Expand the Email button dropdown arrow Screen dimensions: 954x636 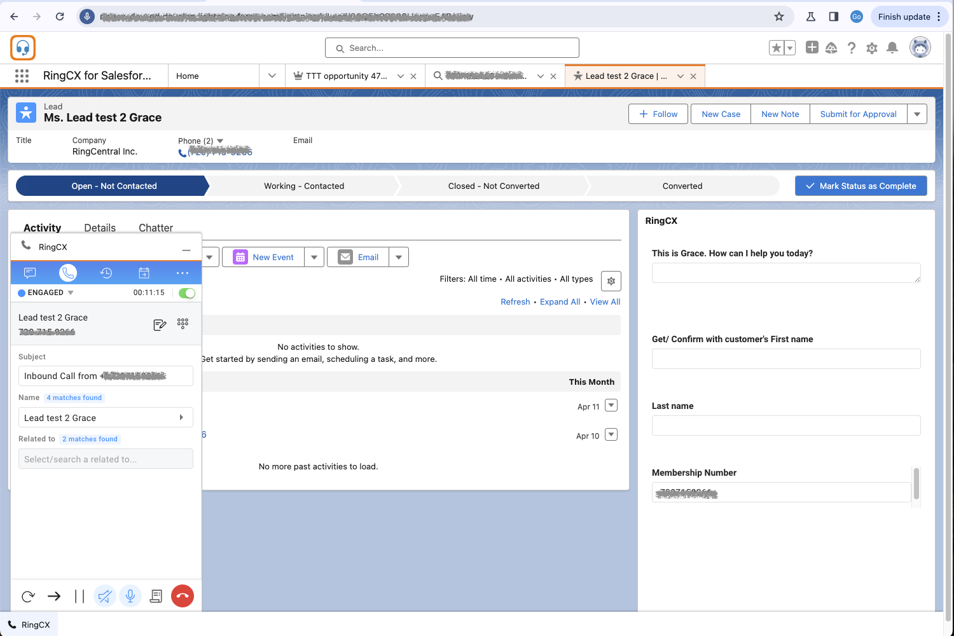pyautogui.click(x=399, y=258)
